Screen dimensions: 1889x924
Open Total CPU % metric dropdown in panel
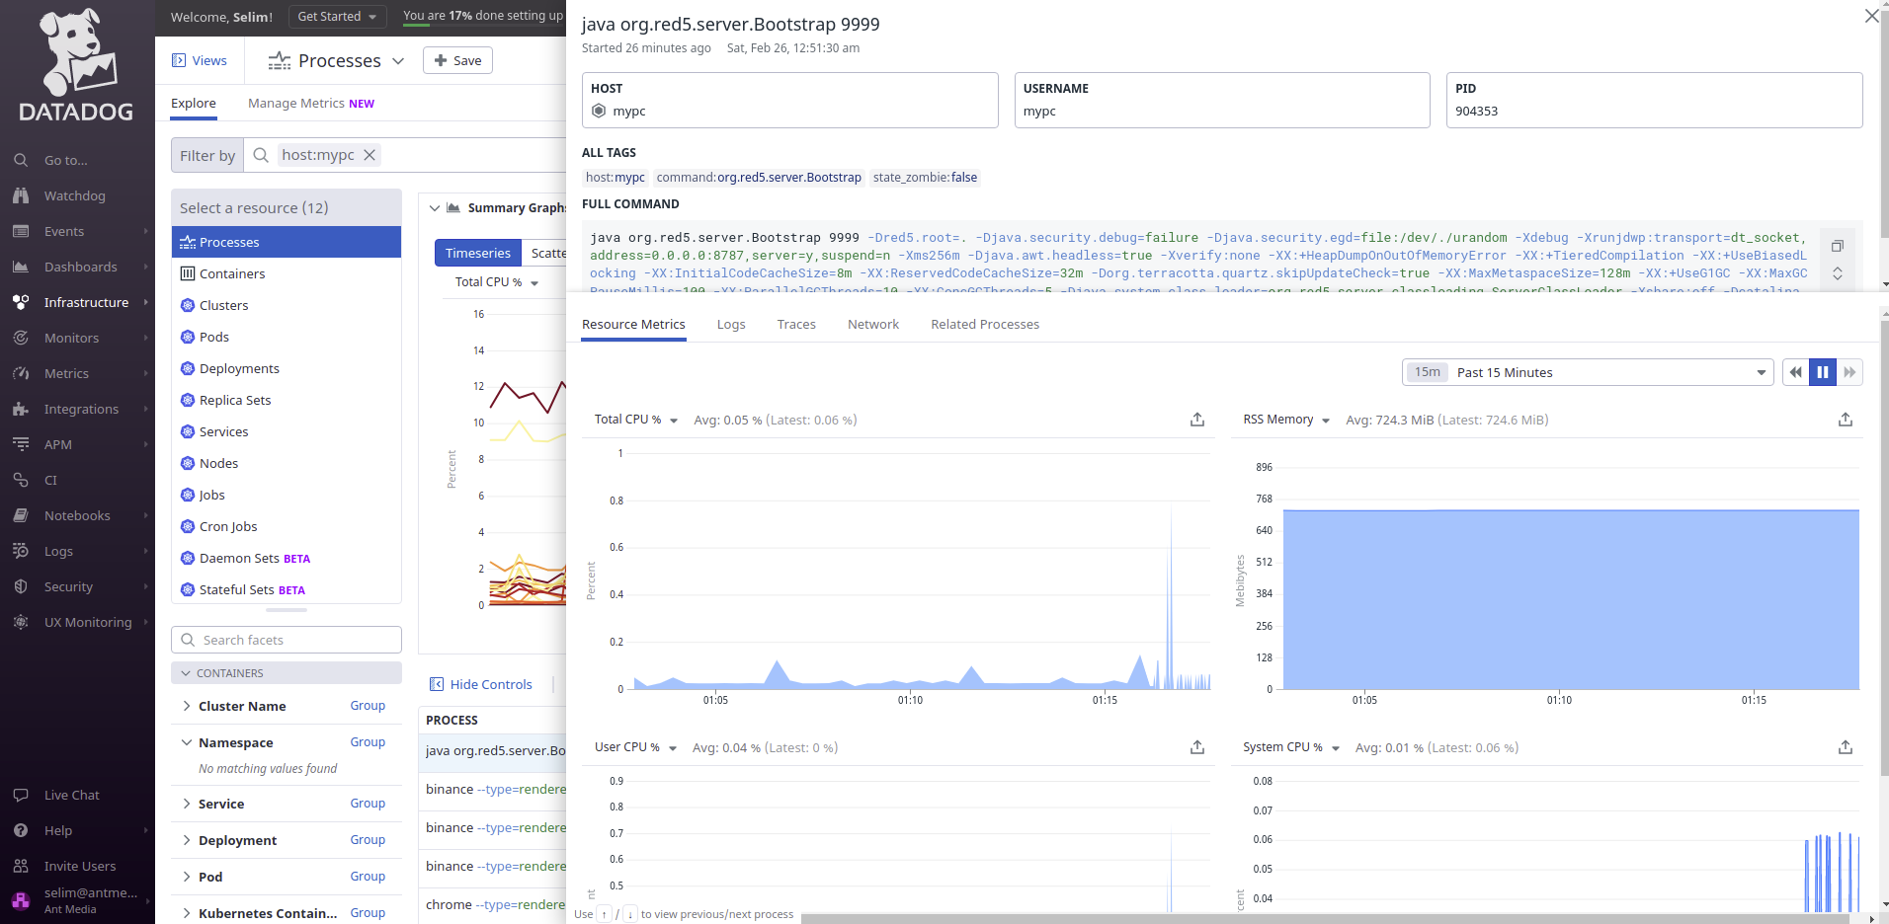point(636,420)
